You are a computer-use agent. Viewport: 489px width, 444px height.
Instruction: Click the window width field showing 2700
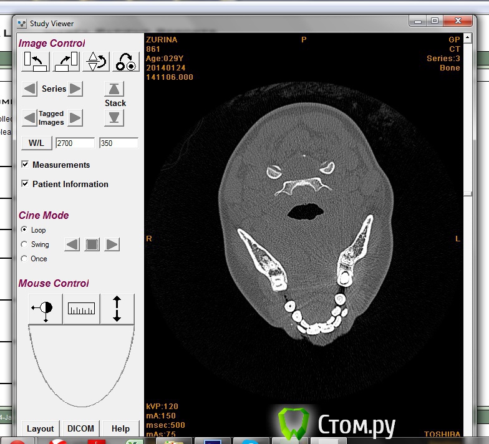[x=74, y=143]
